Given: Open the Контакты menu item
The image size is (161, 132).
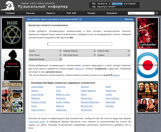Looking at the screenshot, I should coord(112,13).
